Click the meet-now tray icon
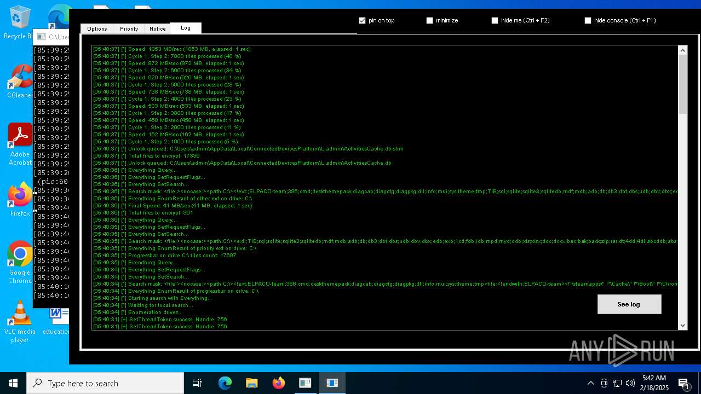This screenshot has width=701, height=394. [604, 383]
